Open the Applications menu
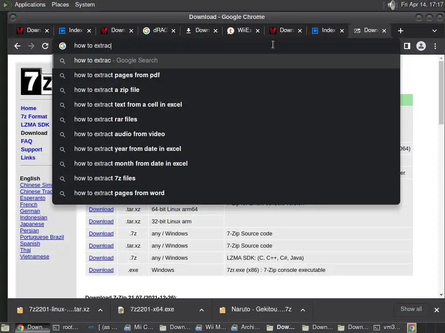The image size is (445, 333). point(30,4)
